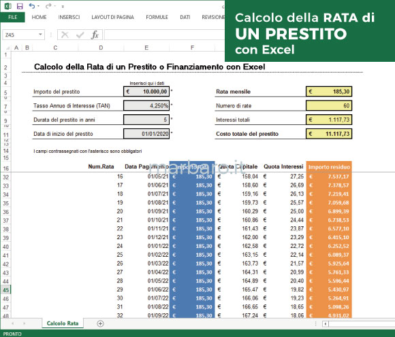
Task: Select row 32 header
Action: (6, 177)
